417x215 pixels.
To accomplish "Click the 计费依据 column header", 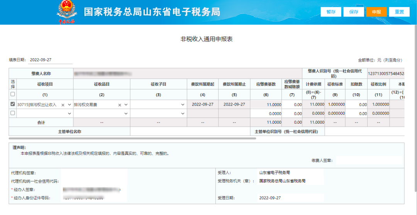I will click(x=314, y=84).
